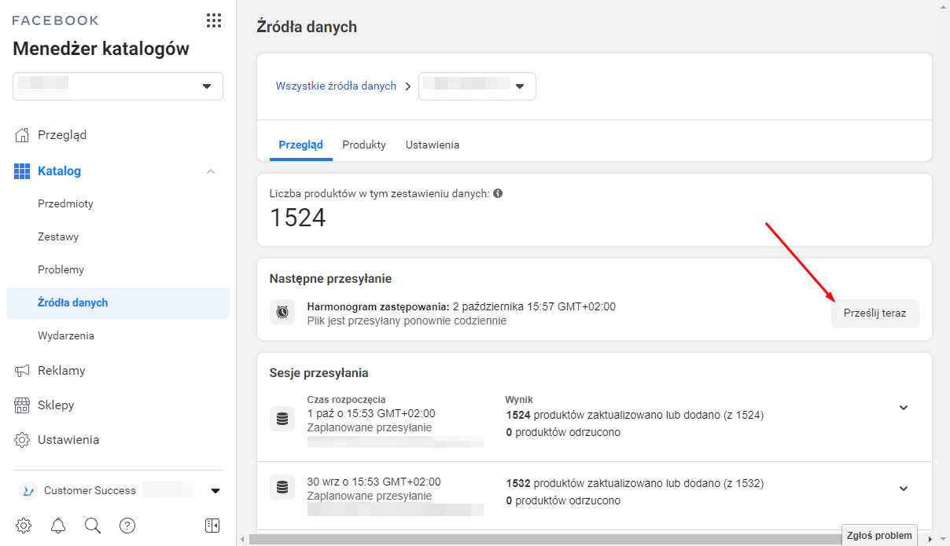Click Wszystkie źródła danych breadcrumb link
The width and height of the screenshot is (950, 546).
[x=336, y=86]
